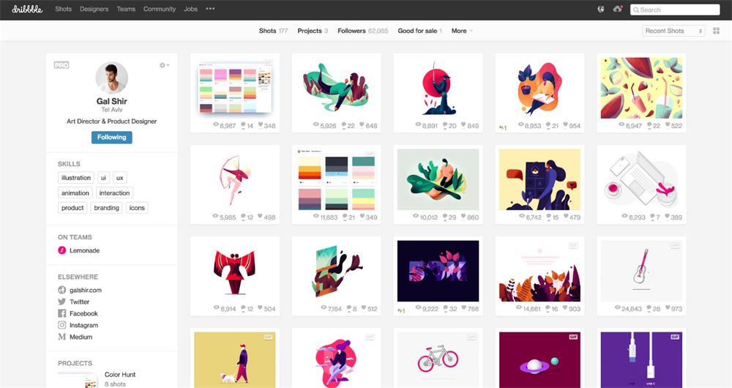Image resolution: width=732 pixels, height=388 pixels.
Task: Toggle the Following button
Action: click(x=111, y=138)
